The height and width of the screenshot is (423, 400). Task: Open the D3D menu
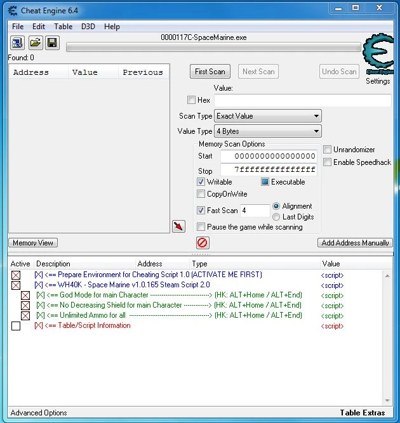88,27
